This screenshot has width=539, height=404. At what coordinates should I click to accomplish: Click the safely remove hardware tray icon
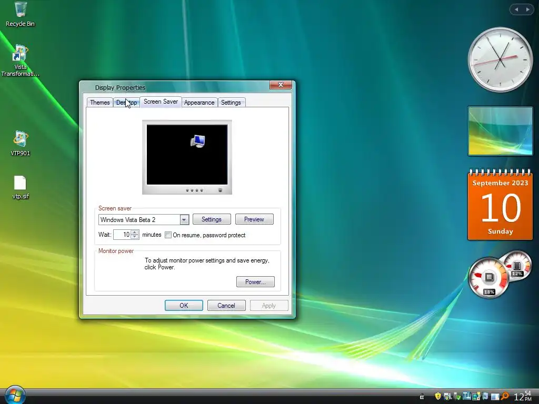click(x=457, y=396)
